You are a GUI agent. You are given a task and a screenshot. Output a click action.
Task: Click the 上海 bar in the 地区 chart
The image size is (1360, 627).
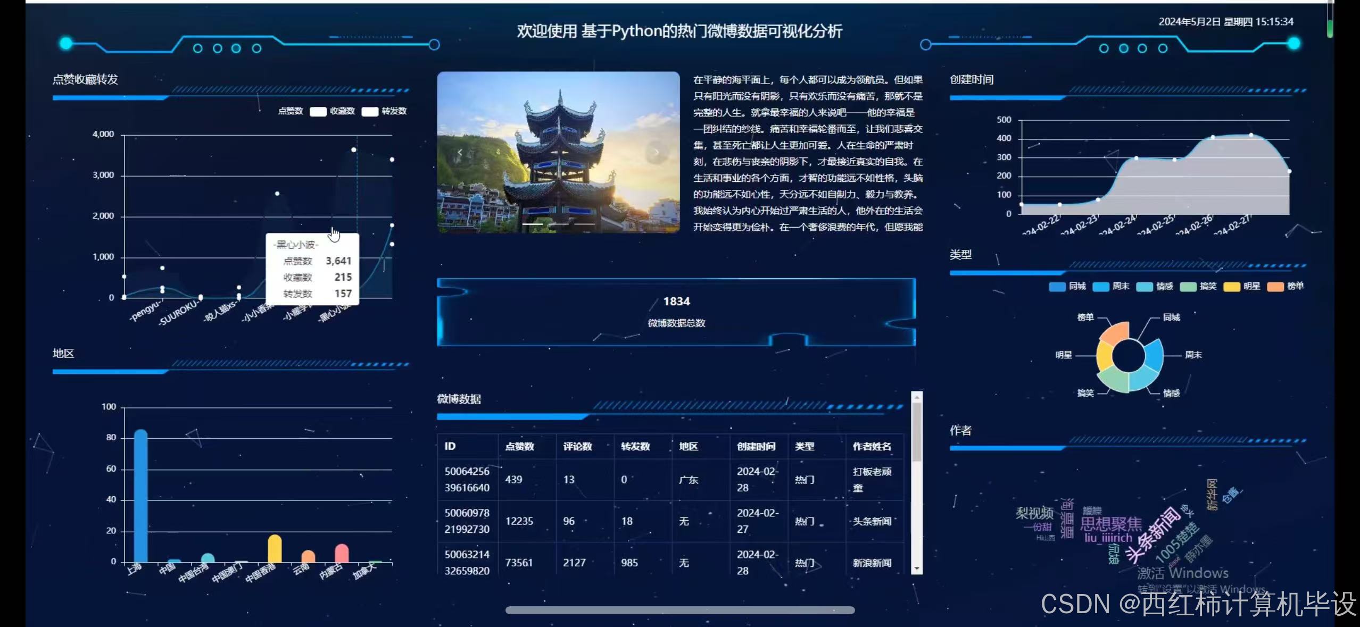pos(140,495)
